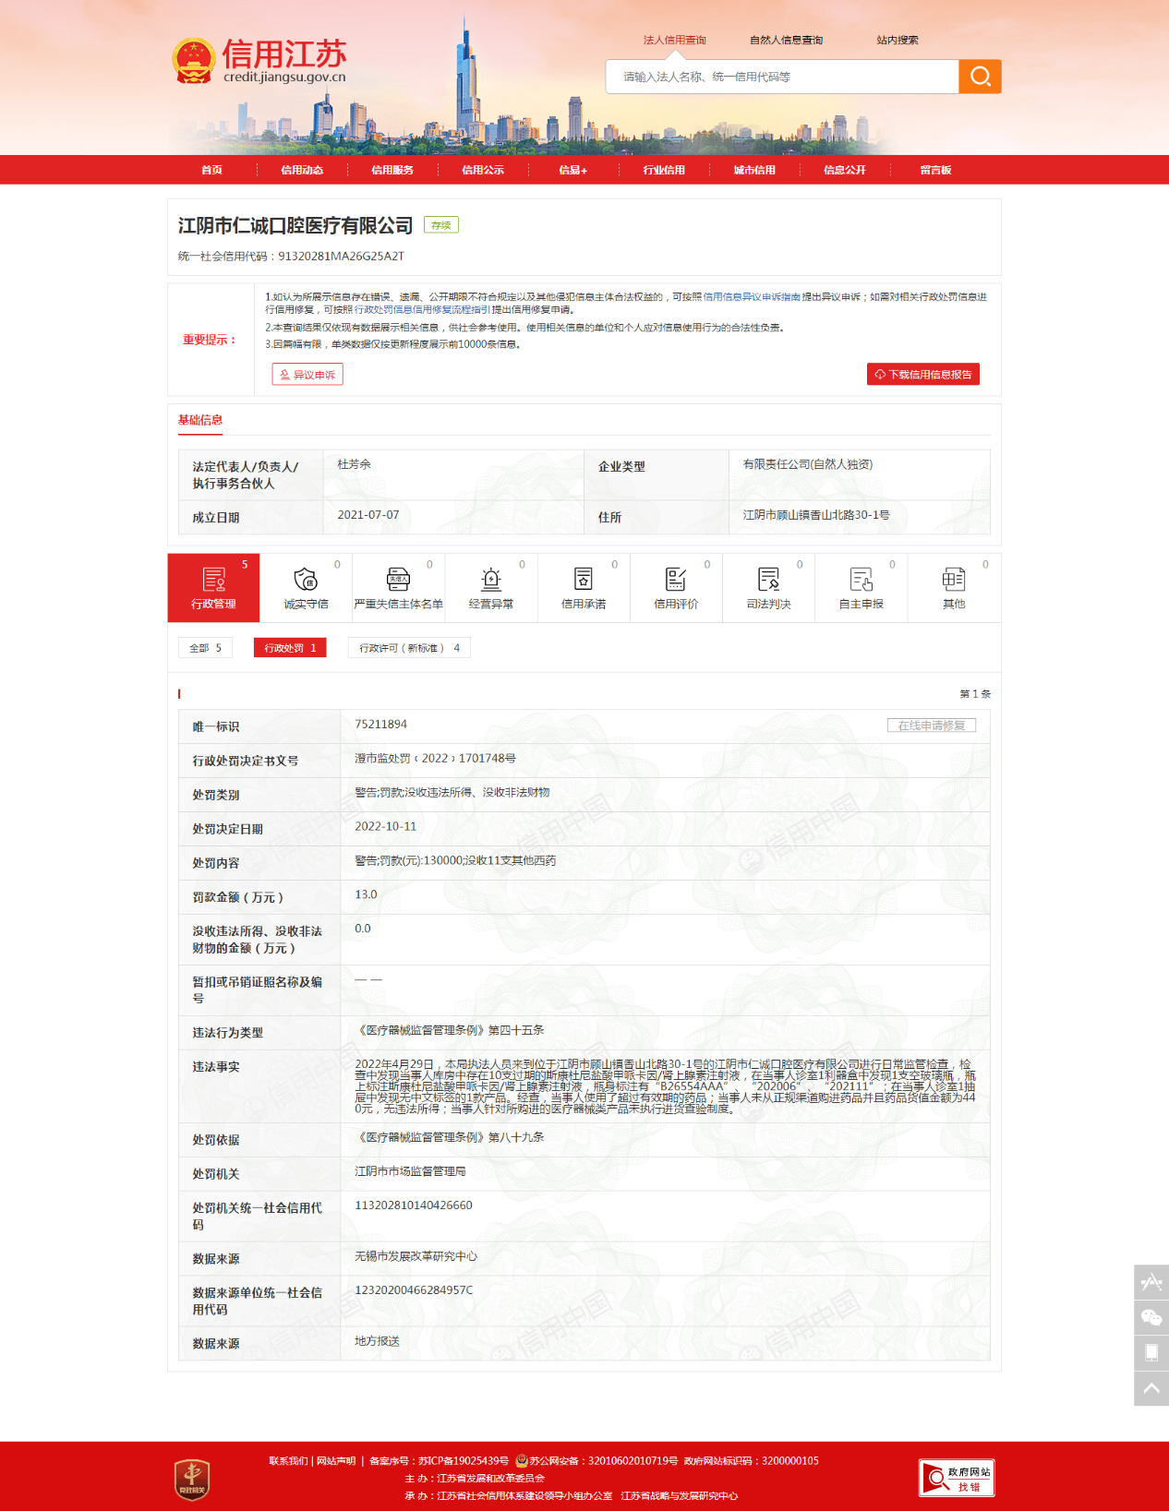Click the WeChat icon in floating sidebar
This screenshot has height=1511, width=1169.
1151,1317
